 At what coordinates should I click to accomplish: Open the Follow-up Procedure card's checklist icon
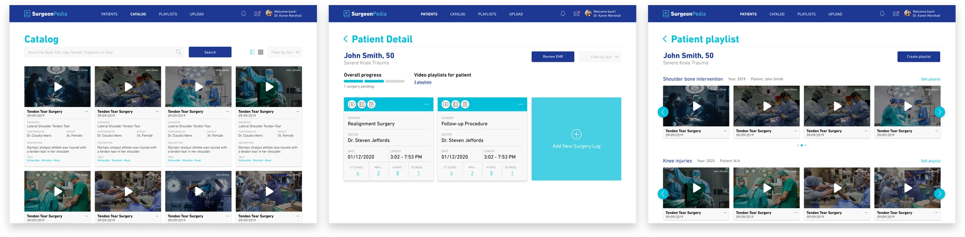(x=456, y=104)
